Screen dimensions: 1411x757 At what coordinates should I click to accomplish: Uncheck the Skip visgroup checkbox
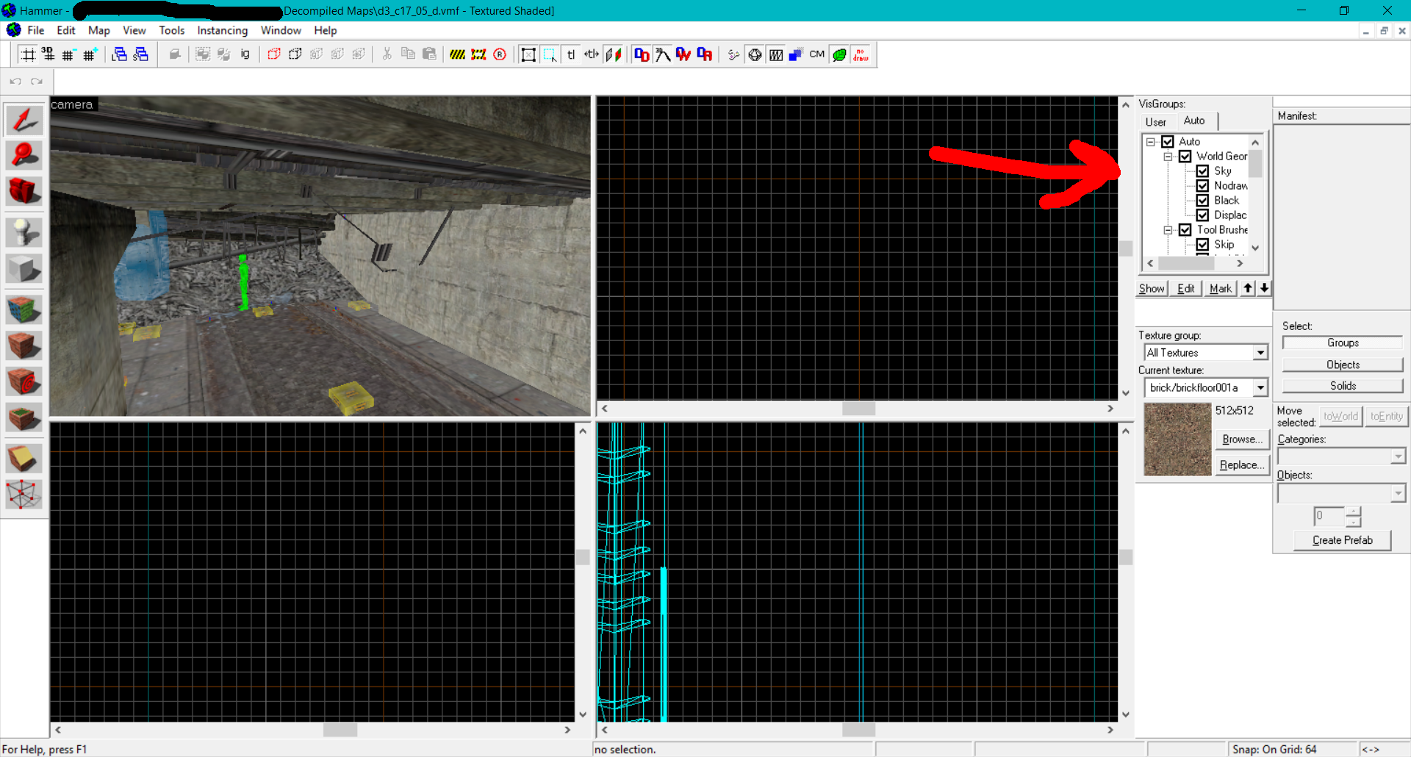[x=1203, y=245]
